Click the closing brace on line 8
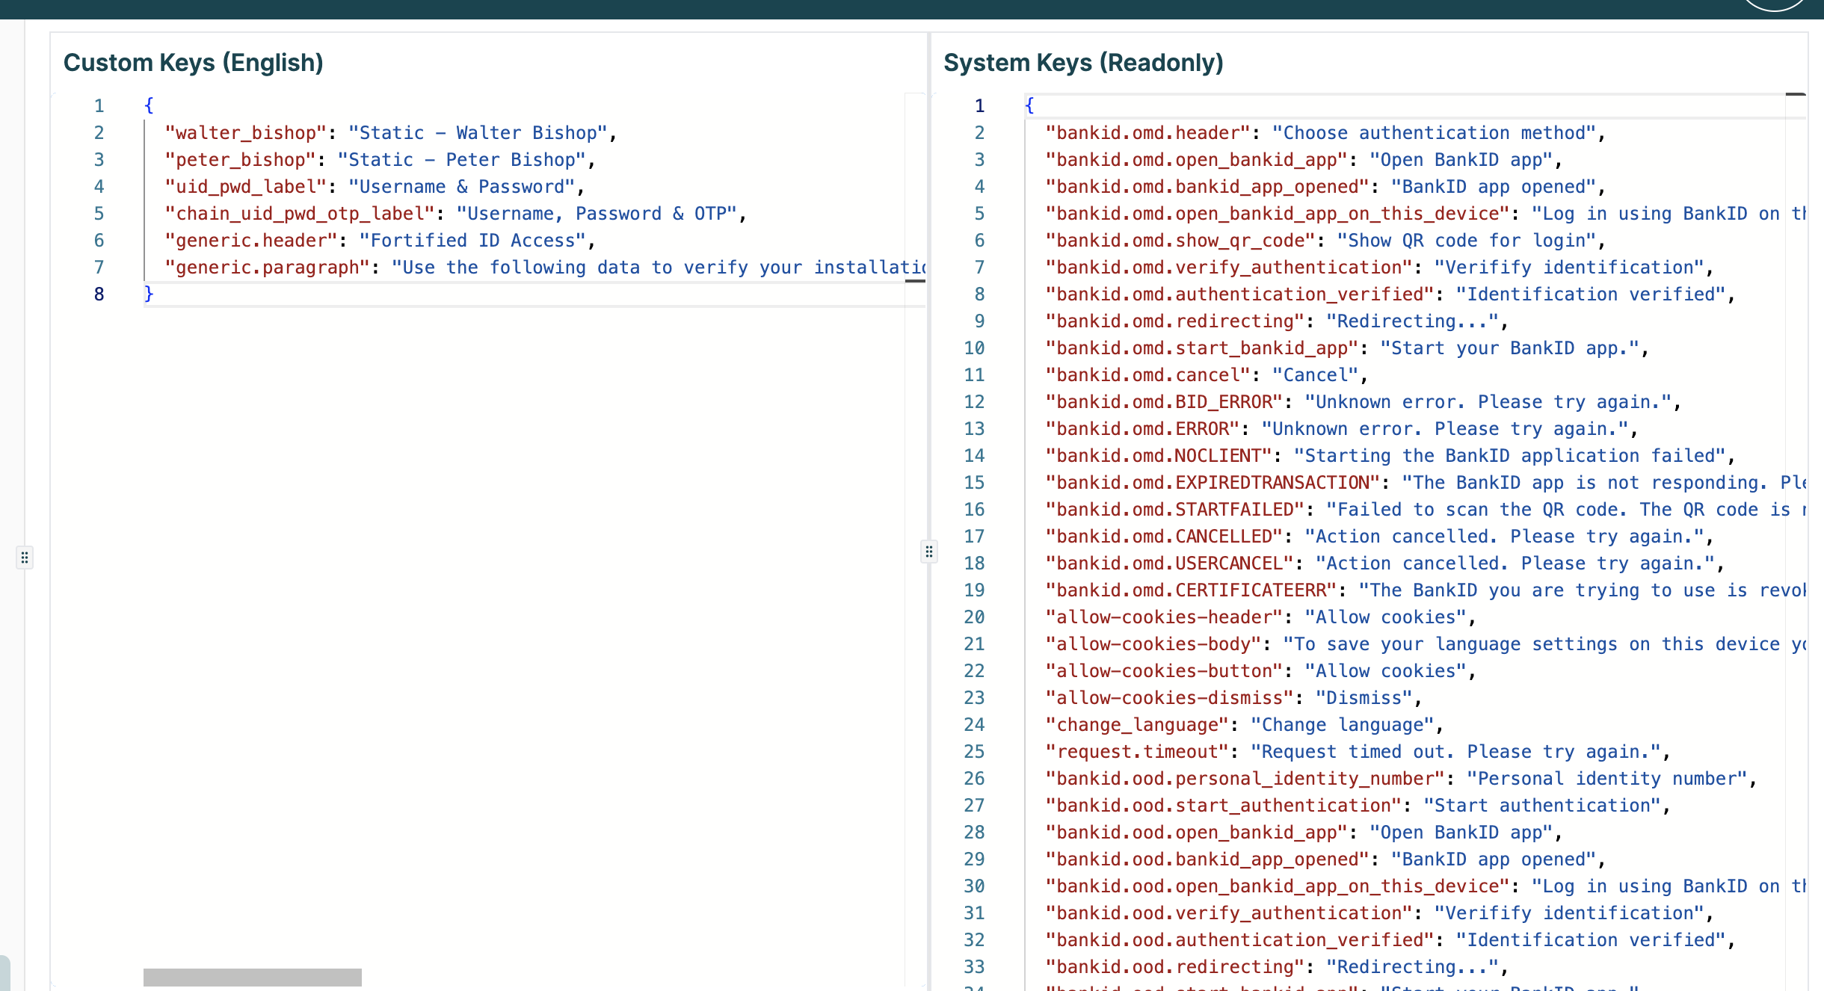The height and width of the screenshot is (991, 1824). (x=149, y=294)
